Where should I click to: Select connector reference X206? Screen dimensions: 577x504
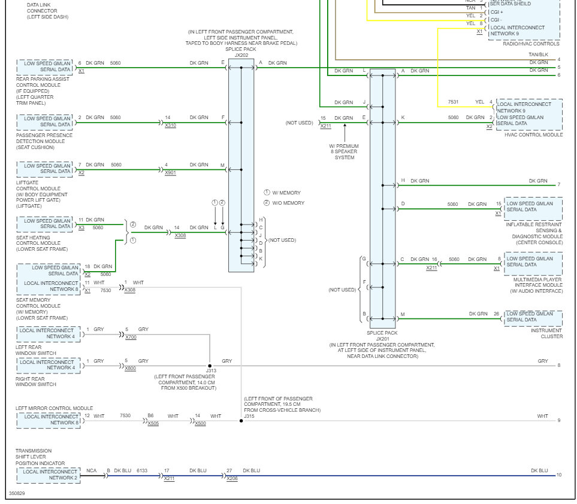[x=232, y=479]
